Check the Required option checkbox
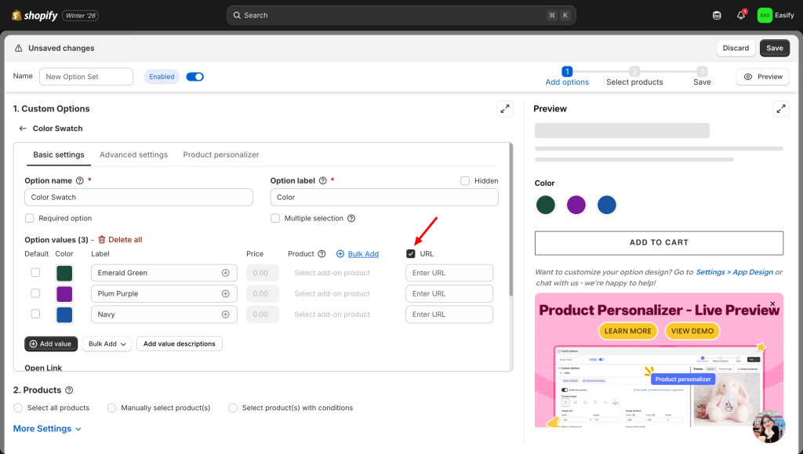 [x=30, y=219]
